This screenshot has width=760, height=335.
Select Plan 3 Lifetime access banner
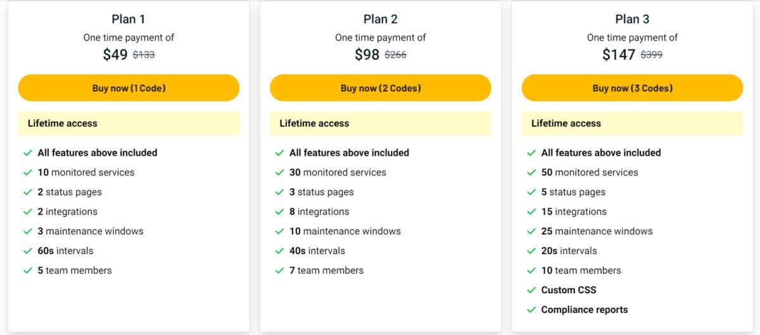tap(632, 123)
